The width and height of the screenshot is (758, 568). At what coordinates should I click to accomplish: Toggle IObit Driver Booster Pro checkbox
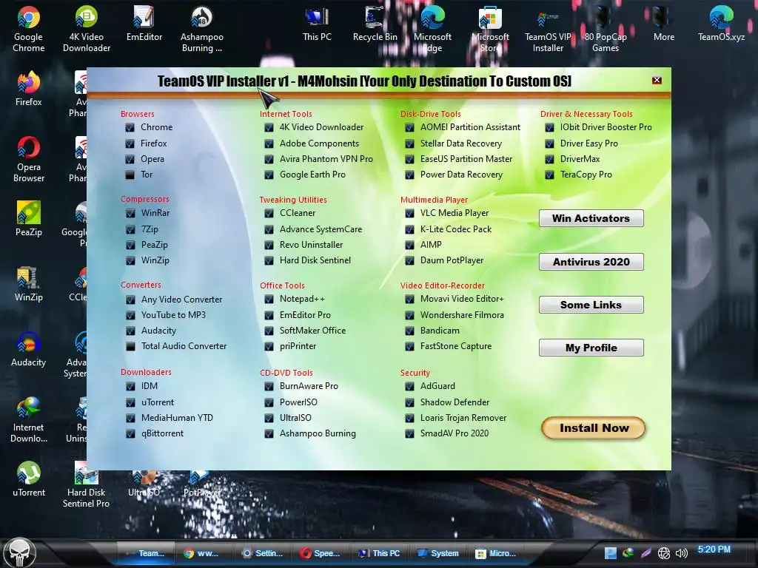[549, 127]
